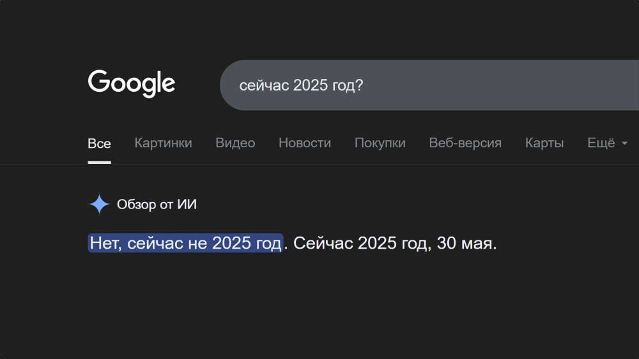639x359 pixels.
Task: Open the Покупки tab
Action: click(x=380, y=143)
